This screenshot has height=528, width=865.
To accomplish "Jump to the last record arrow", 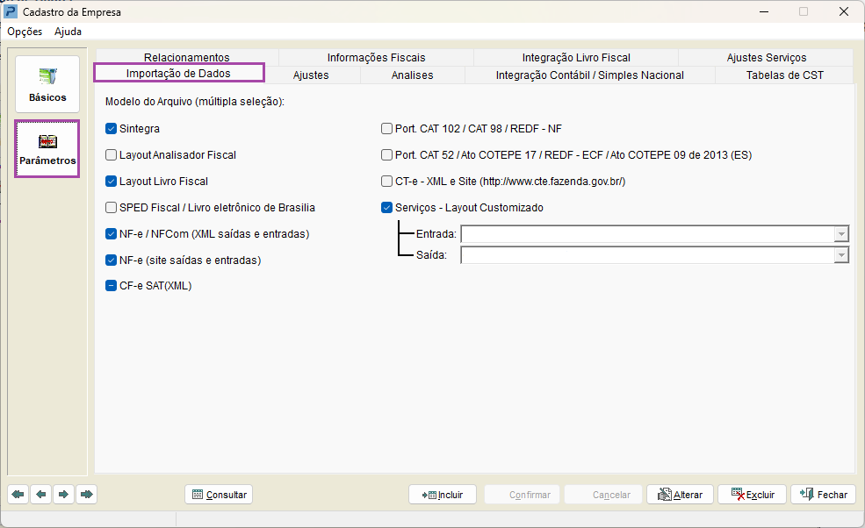I will (86, 495).
